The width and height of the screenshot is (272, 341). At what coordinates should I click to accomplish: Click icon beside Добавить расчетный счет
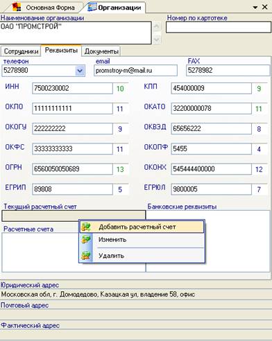[86, 227]
